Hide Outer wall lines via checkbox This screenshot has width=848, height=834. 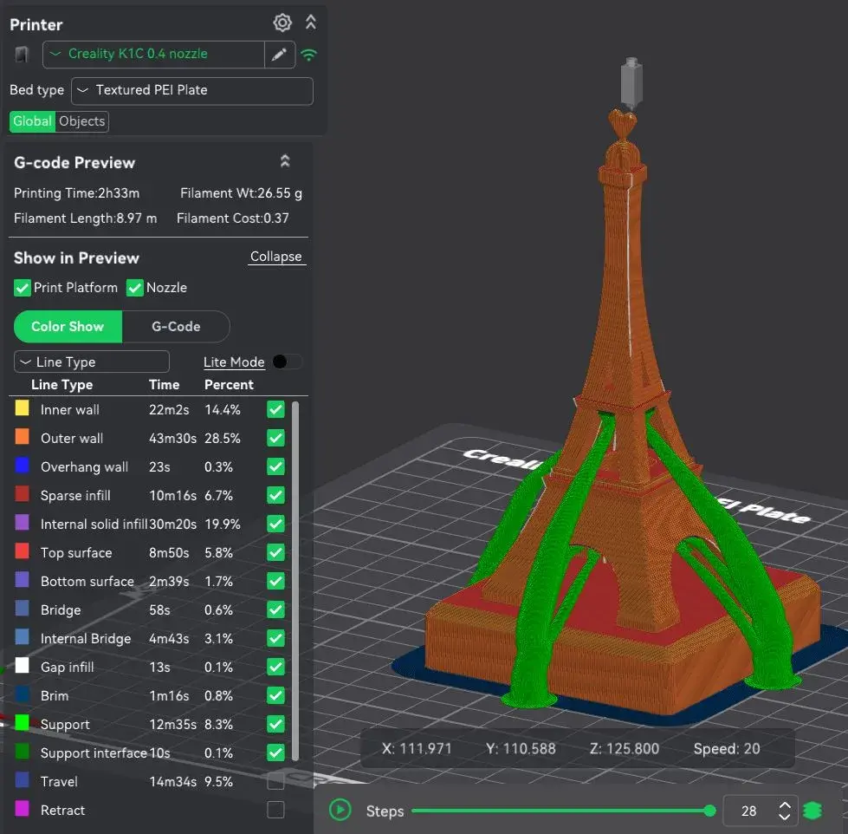coord(275,438)
